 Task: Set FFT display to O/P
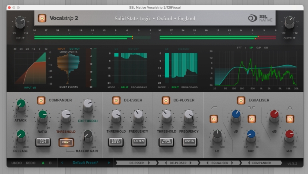coord(258,48)
